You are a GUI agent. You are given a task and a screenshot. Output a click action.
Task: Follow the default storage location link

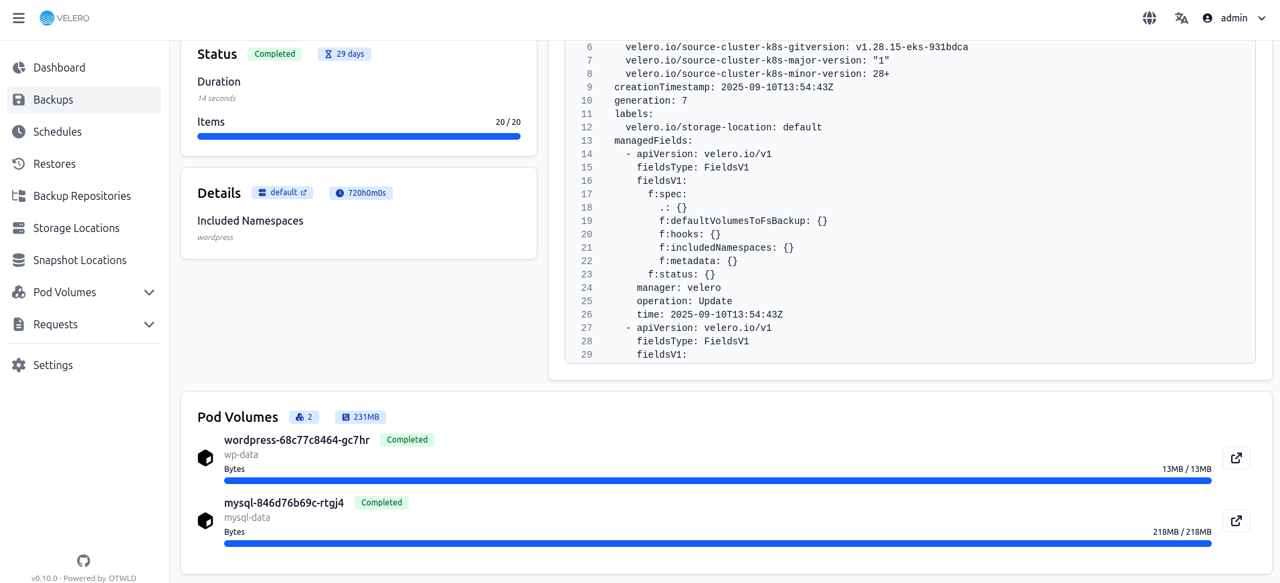(282, 193)
